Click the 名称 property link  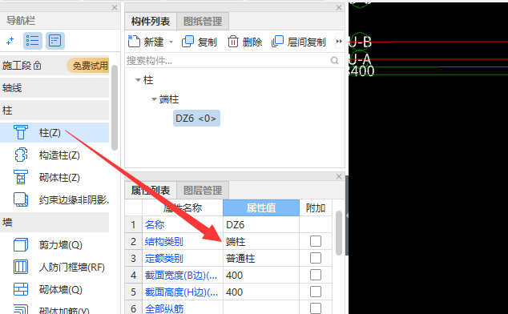pyautogui.click(x=155, y=224)
